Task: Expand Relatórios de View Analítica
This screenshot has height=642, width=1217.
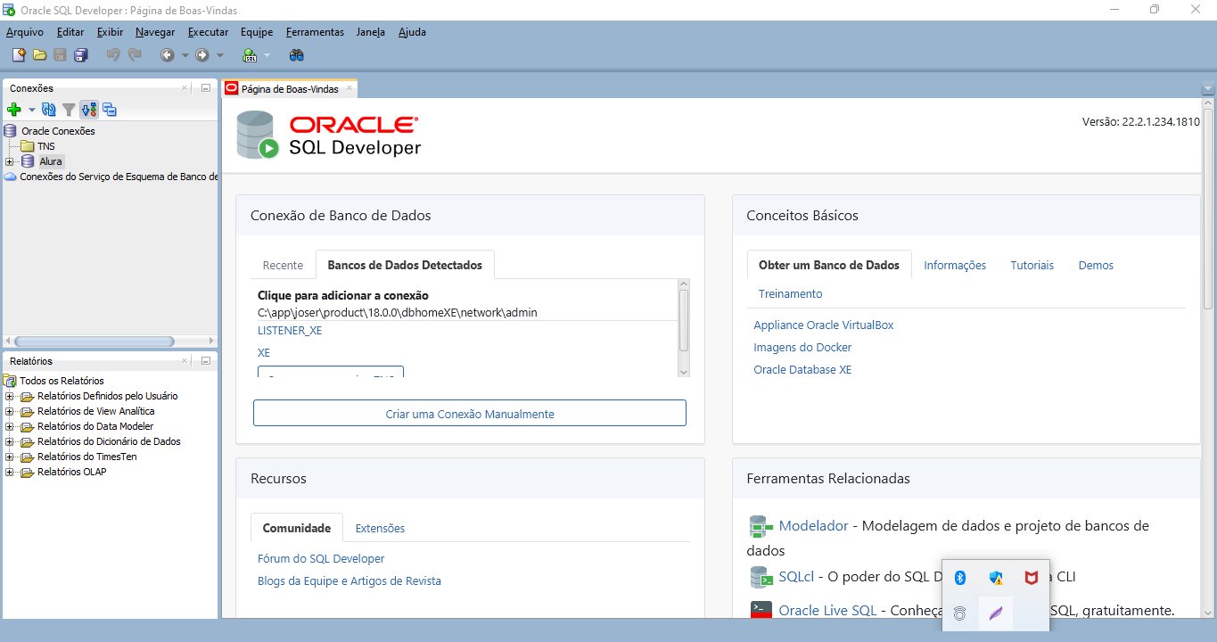Action: (10, 411)
